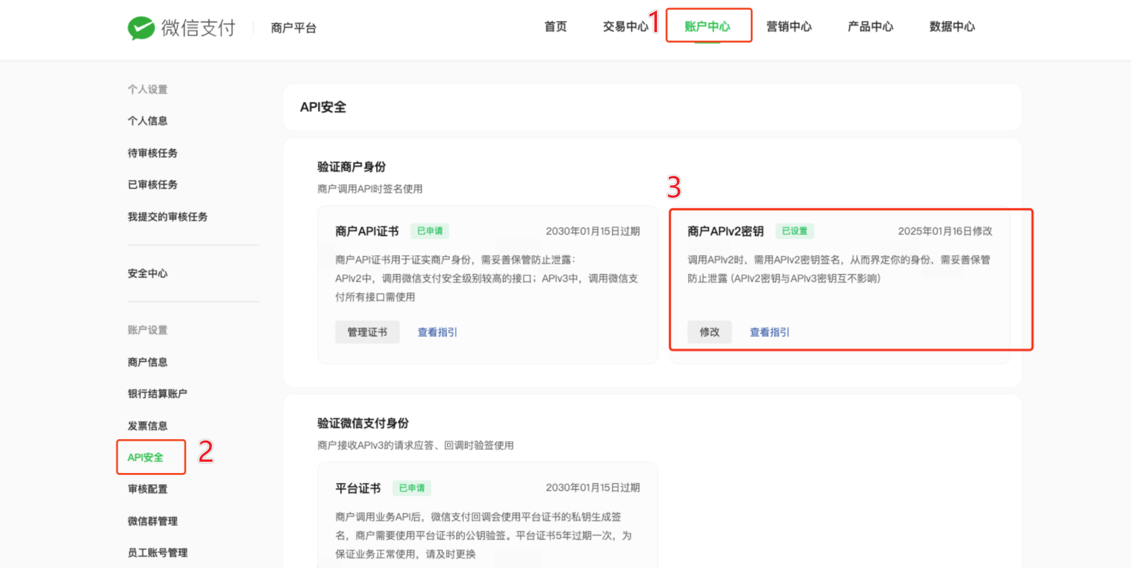Screen dimensions: 1131x568
Task: Select 银行结算账户 in the sidebar
Action: pos(157,394)
